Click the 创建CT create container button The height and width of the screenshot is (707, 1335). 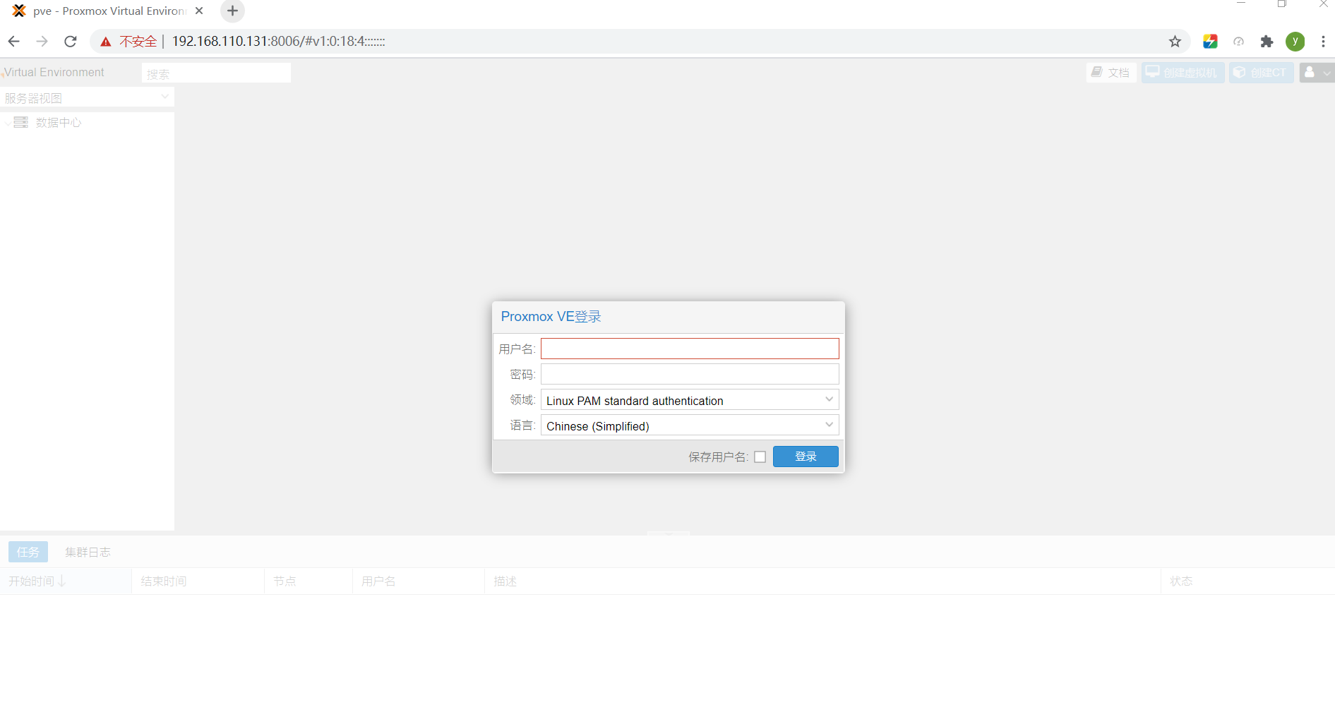coord(1261,73)
